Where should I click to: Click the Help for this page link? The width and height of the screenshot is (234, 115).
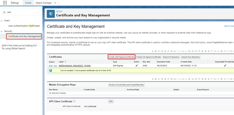pyautogui.click(x=229, y=26)
